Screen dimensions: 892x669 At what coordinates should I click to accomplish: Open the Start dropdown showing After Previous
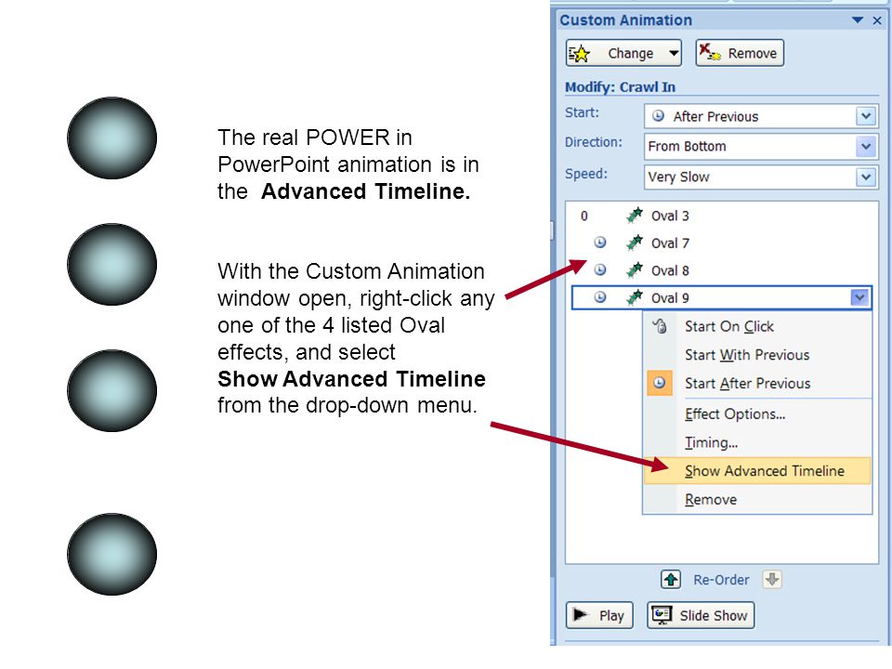761,116
